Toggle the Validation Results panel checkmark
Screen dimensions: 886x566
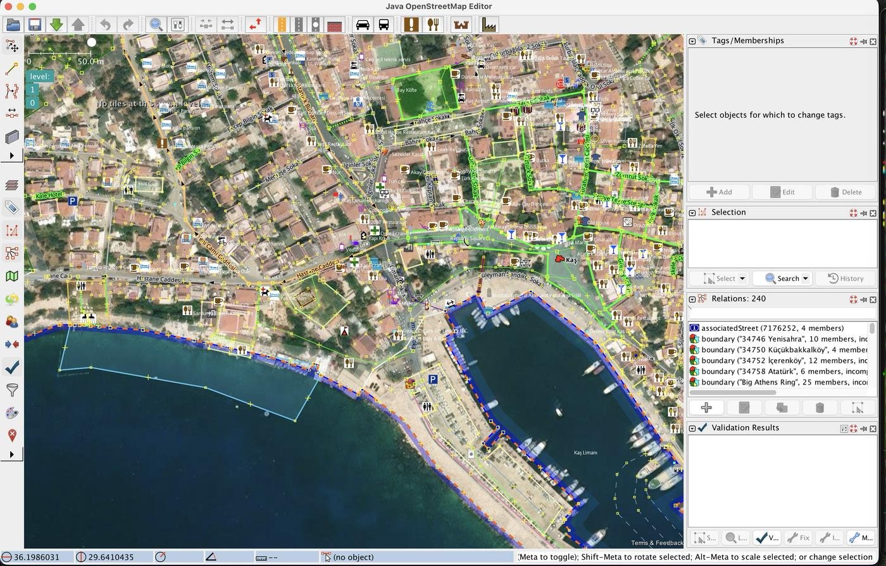pyautogui.click(x=11, y=367)
